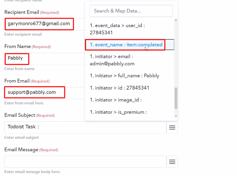Pick initiator > full_name : Pabbly
The width and height of the screenshot is (237, 176).
tap(130, 76)
